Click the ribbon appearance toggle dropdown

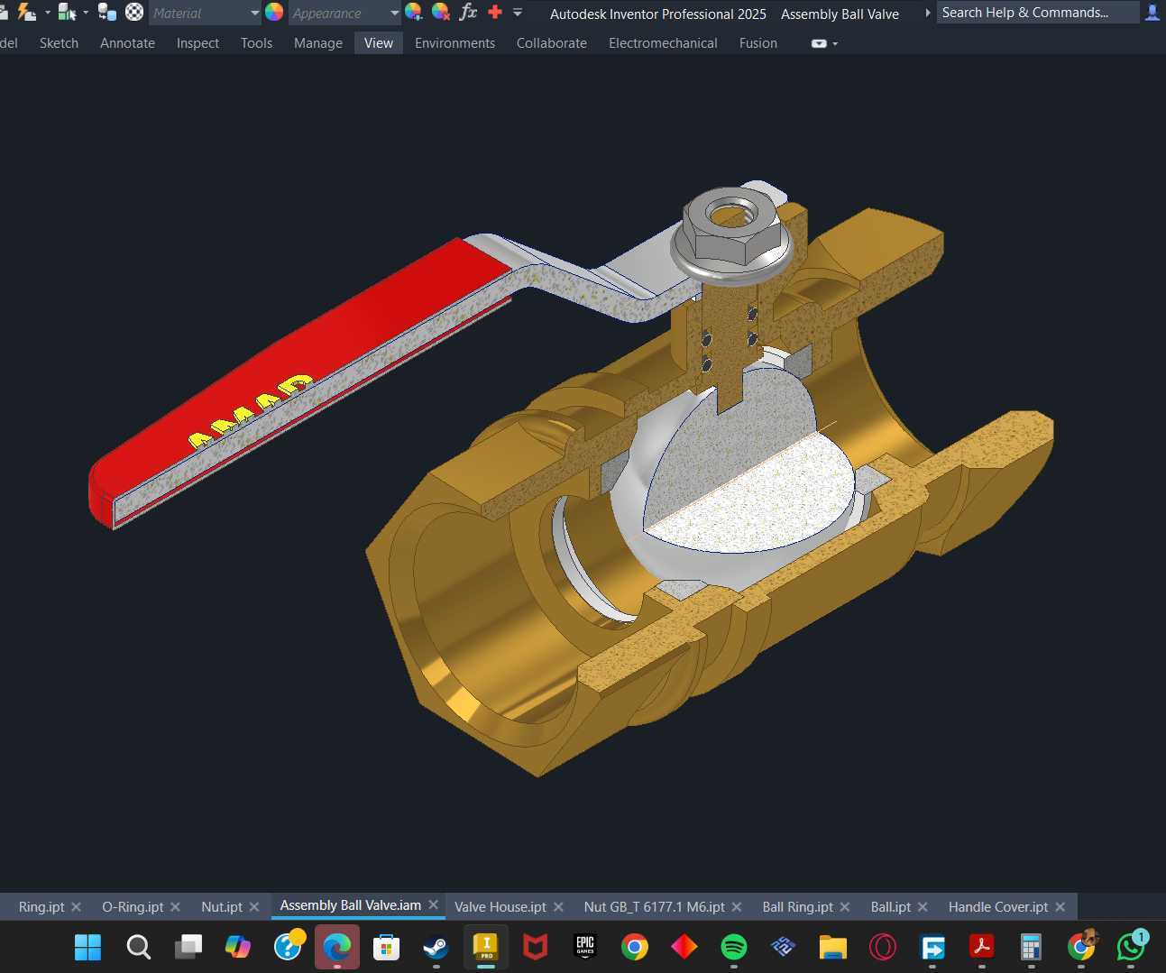tap(824, 43)
